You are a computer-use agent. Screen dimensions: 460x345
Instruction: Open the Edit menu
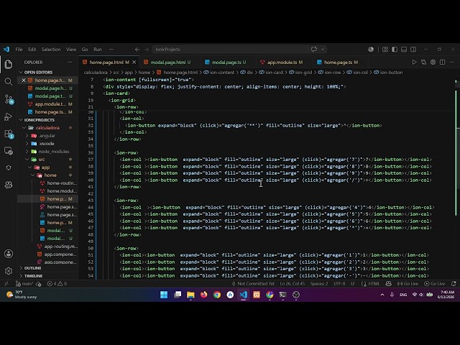pos(32,50)
